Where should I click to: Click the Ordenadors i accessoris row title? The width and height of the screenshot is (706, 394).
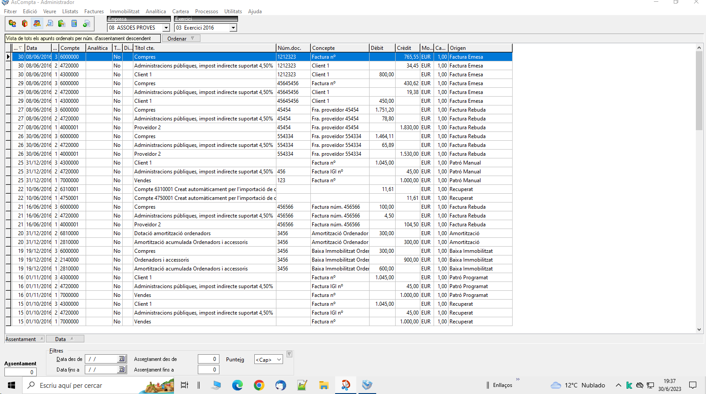162,259
